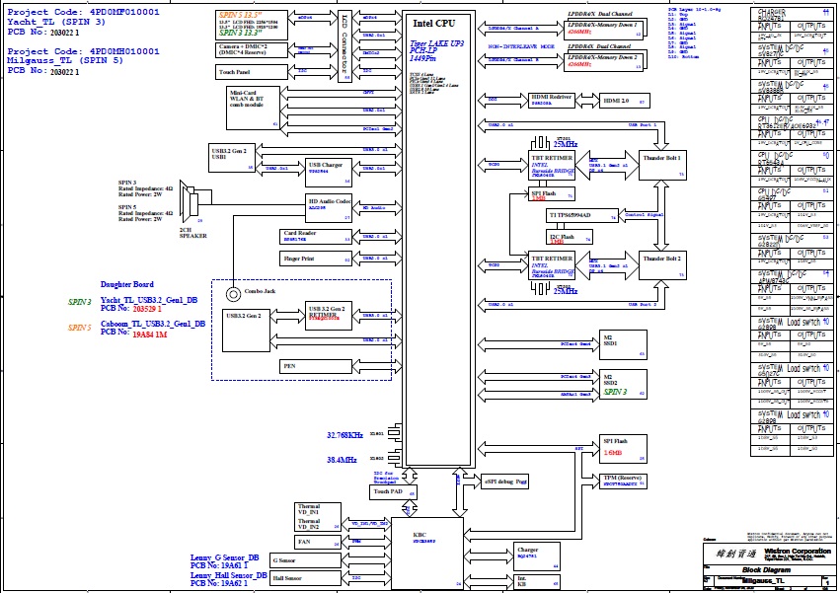840x593 pixels.
Task: Click the Milgauss_TL (SPIN 5) title
Action: (x=65, y=60)
